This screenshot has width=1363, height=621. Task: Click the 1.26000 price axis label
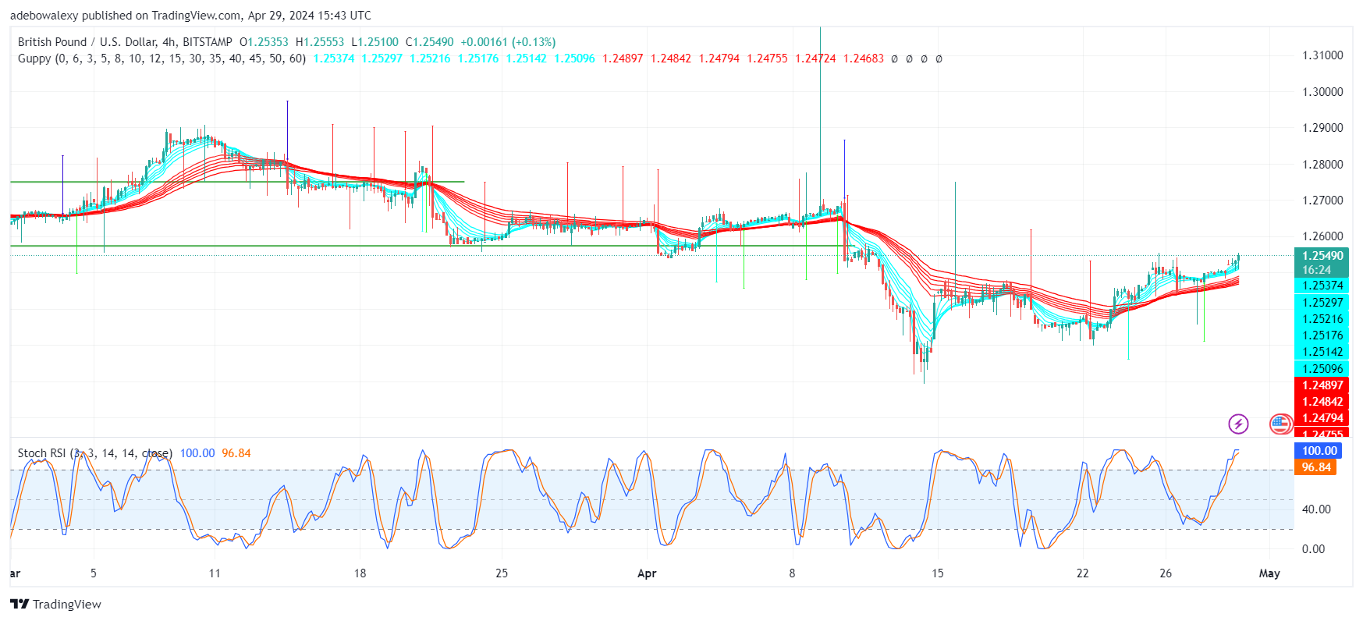[x=1322, y=236]
